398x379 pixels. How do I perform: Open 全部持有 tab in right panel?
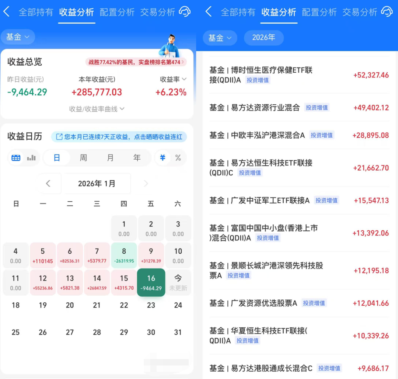238,12
